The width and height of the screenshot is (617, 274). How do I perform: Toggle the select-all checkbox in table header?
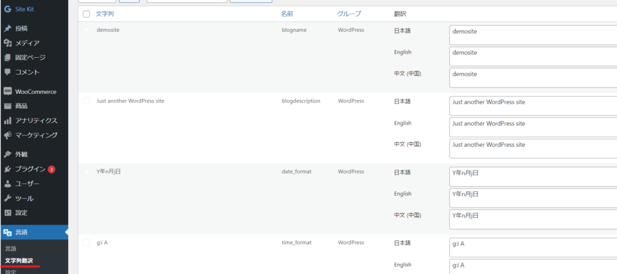click(86, 14)
